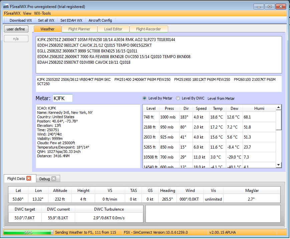The image size is (290, 239).
Task: Open the View menu
Action: tap(27, 13)
